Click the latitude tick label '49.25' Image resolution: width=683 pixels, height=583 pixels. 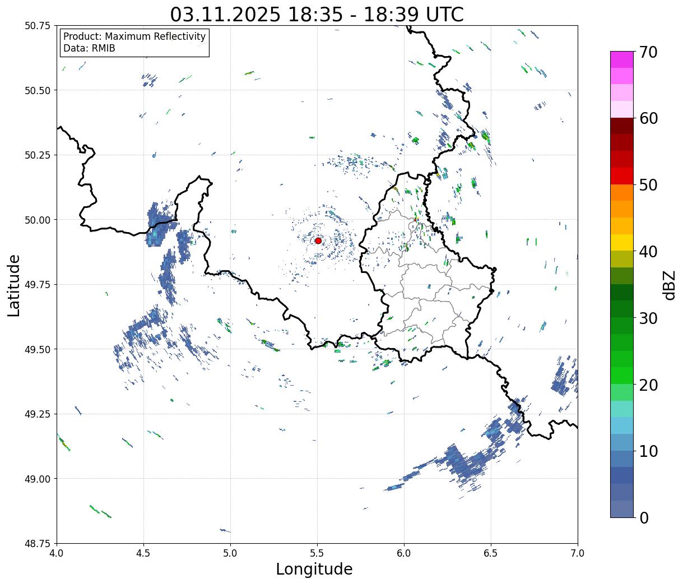(38, 414)
